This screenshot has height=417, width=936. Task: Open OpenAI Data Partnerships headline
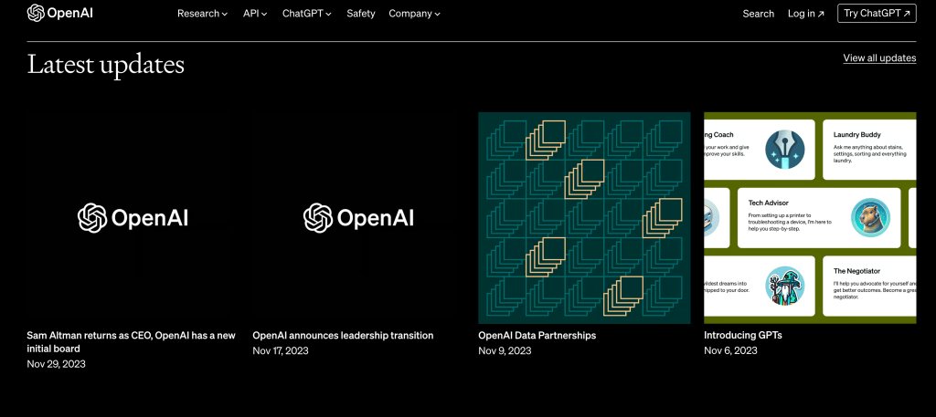[x=537, y=336]
